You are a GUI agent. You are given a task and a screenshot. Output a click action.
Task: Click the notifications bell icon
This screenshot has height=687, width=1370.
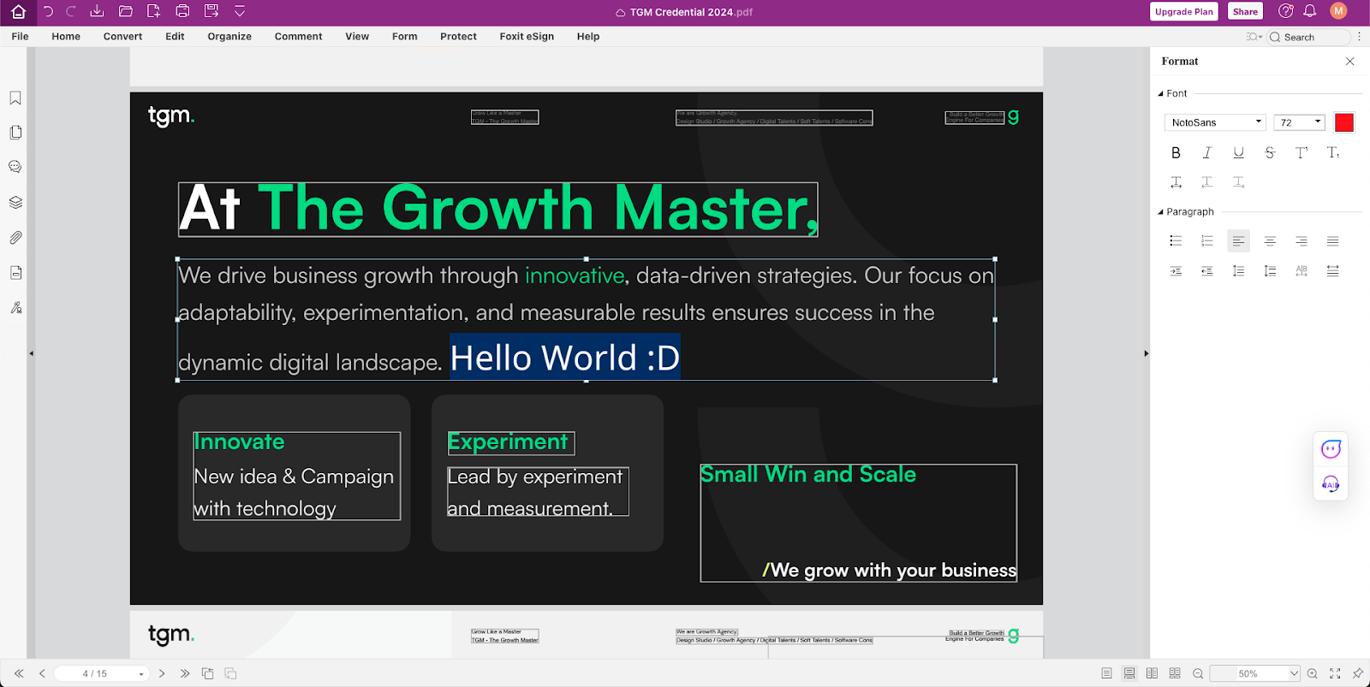[x=1309, y=11]
